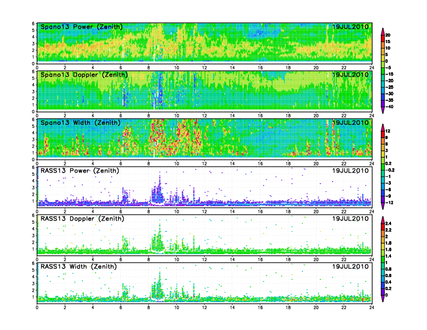Viewport: 427px width, 330px height.
Task: Select the red segment of the top colorbar
Action: (383, 38)
